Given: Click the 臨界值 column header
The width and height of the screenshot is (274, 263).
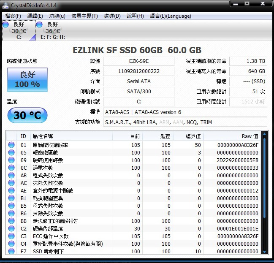Looking at the screenshot, I should point(188,136).
